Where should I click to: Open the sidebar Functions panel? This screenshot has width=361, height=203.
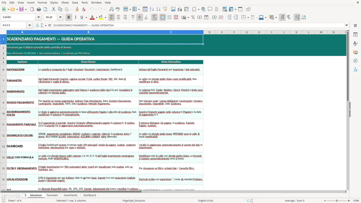355,69
